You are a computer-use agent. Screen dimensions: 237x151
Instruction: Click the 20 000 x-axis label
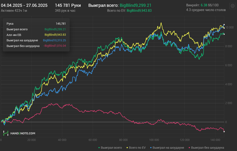tap(31, 140)
